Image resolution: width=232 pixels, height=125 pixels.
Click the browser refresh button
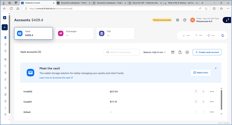pos(11,9)
